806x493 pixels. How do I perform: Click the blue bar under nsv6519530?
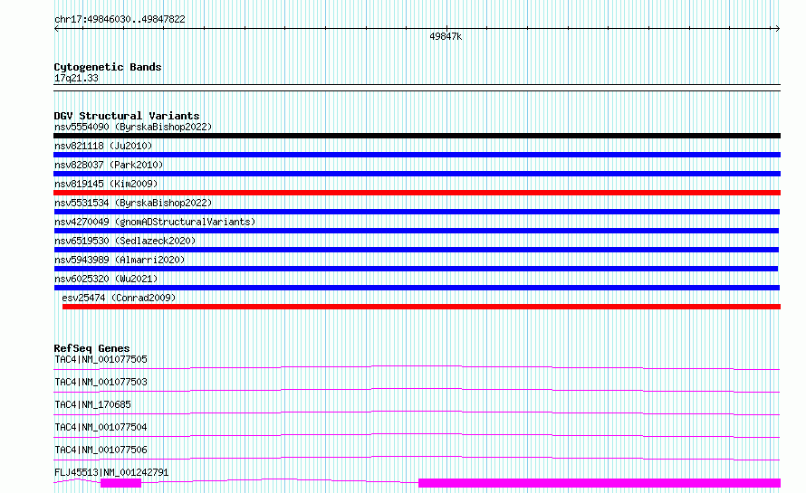tap(417, 250)
